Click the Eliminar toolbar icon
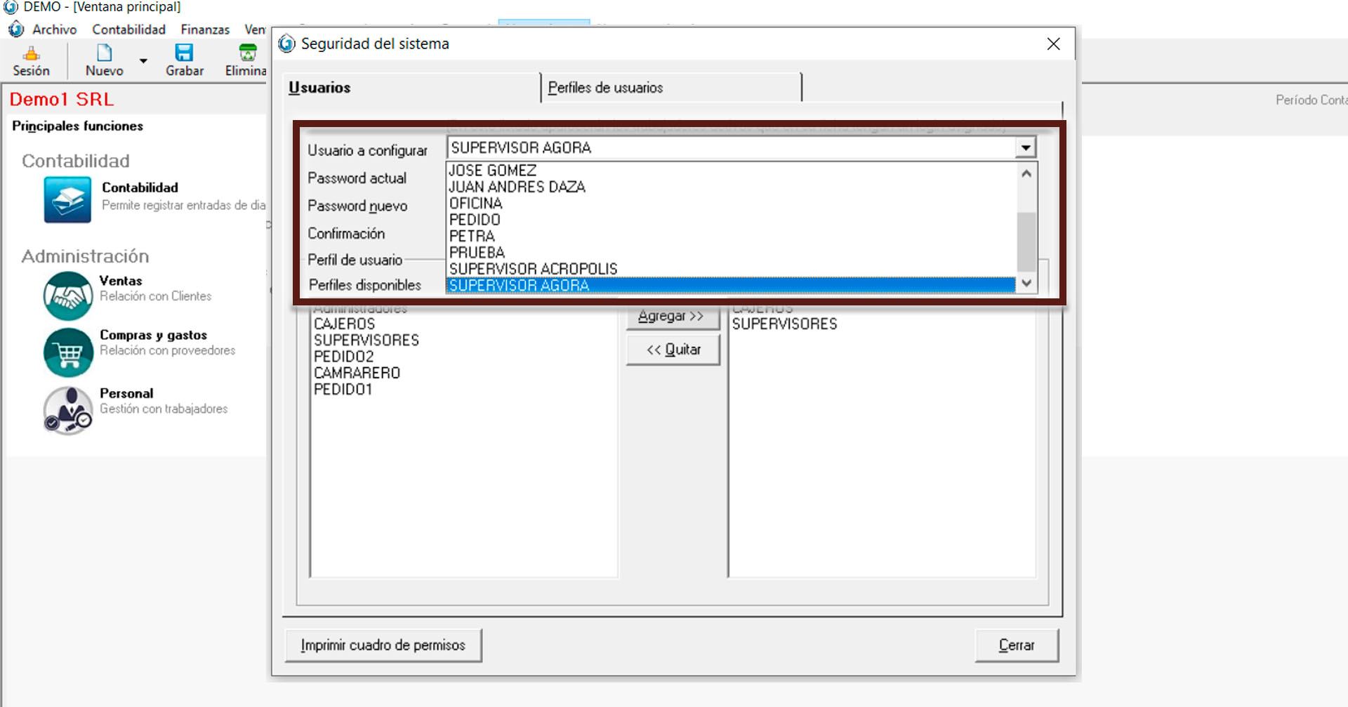This screenshot has width=1348, height=707. (247, 53)
